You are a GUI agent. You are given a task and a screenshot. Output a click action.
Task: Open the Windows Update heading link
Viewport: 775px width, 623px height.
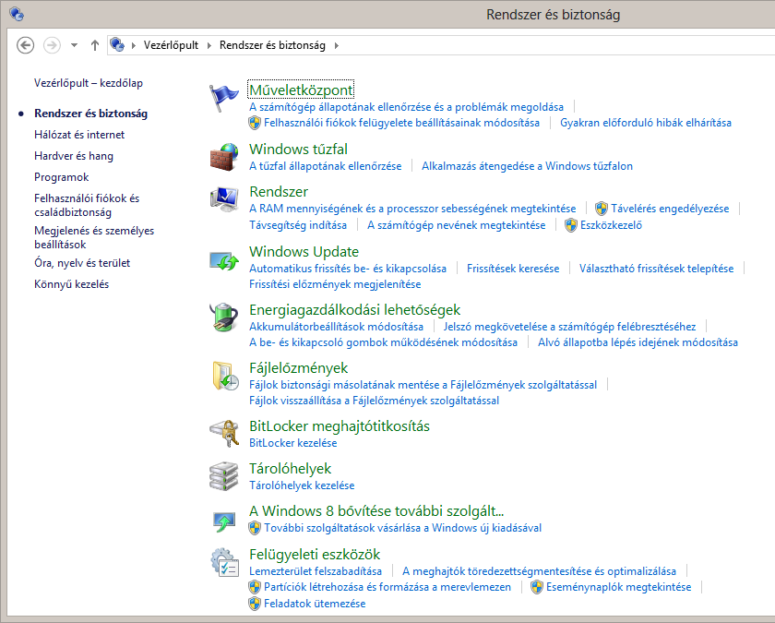[304, 251]
